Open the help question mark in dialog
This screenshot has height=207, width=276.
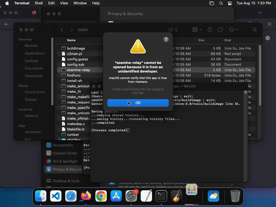pos(166,39)
